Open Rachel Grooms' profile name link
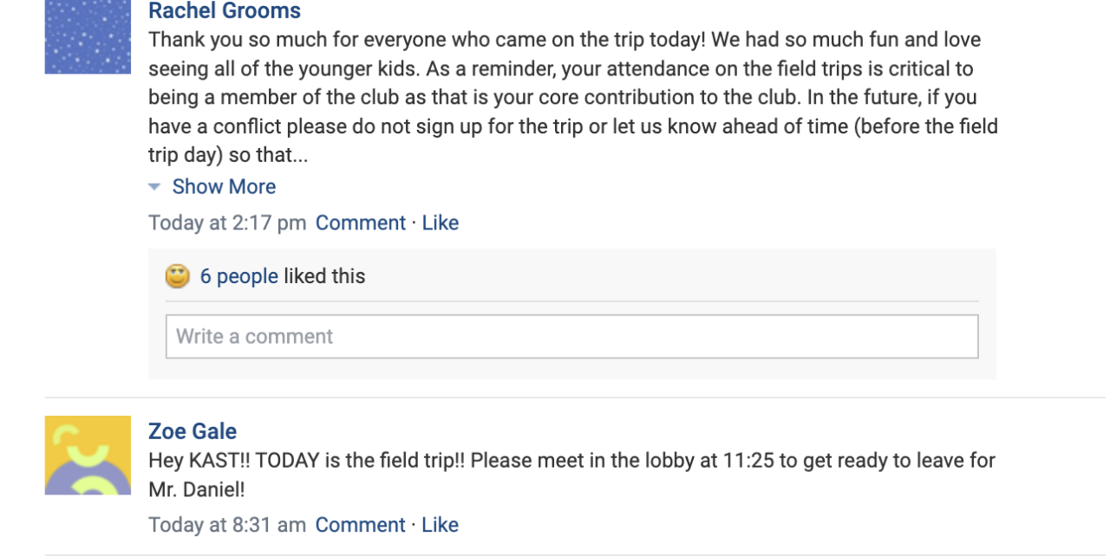 (x=225, y=11)
